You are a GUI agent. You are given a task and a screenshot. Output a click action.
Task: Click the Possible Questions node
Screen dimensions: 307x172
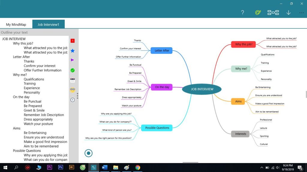157,128
